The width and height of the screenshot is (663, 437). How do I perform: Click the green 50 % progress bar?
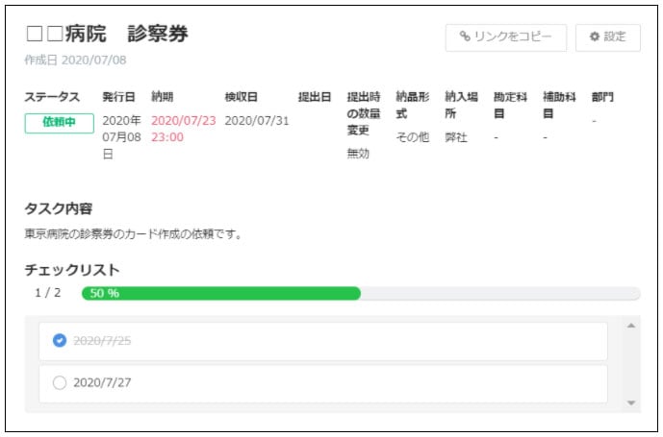pyautogui.click(x=220, y=293)
